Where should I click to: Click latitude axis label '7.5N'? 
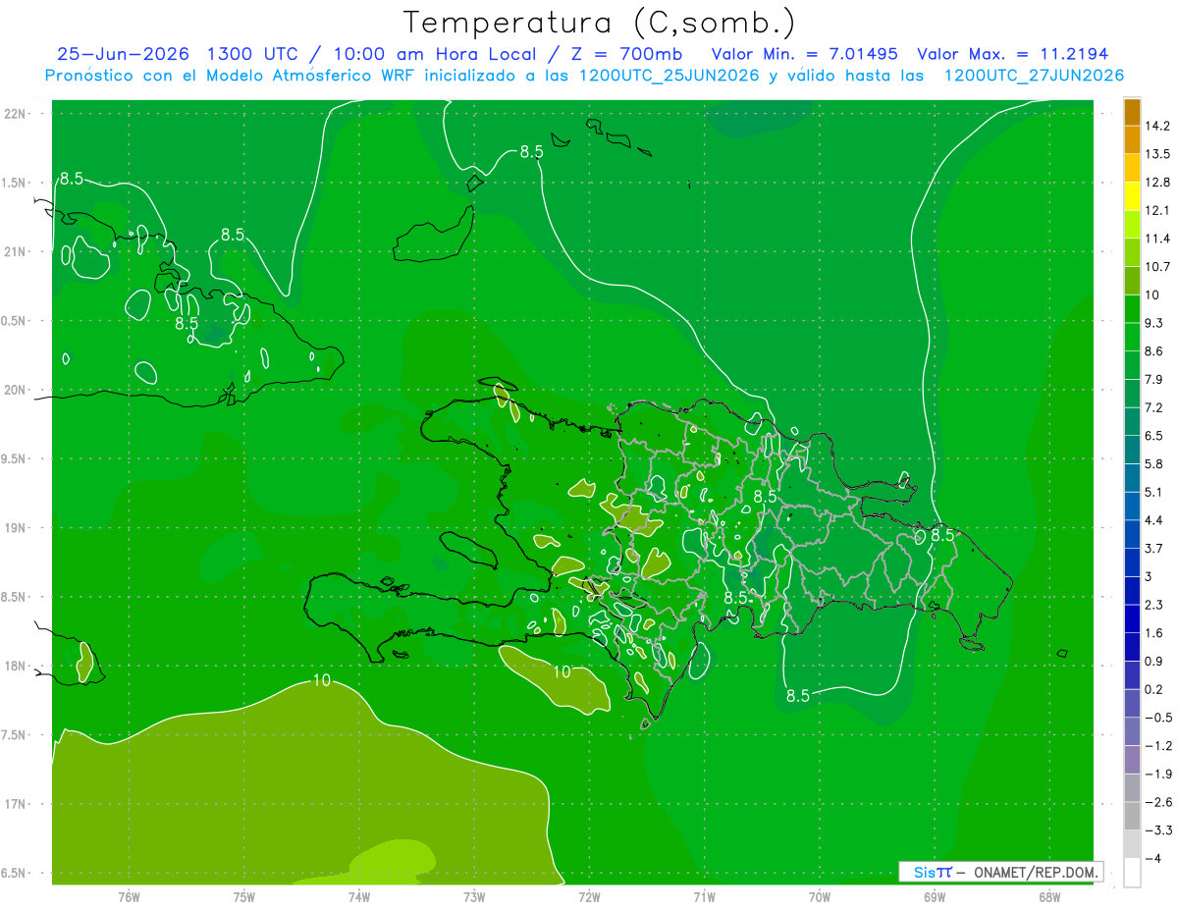click(x=14, y=735)
